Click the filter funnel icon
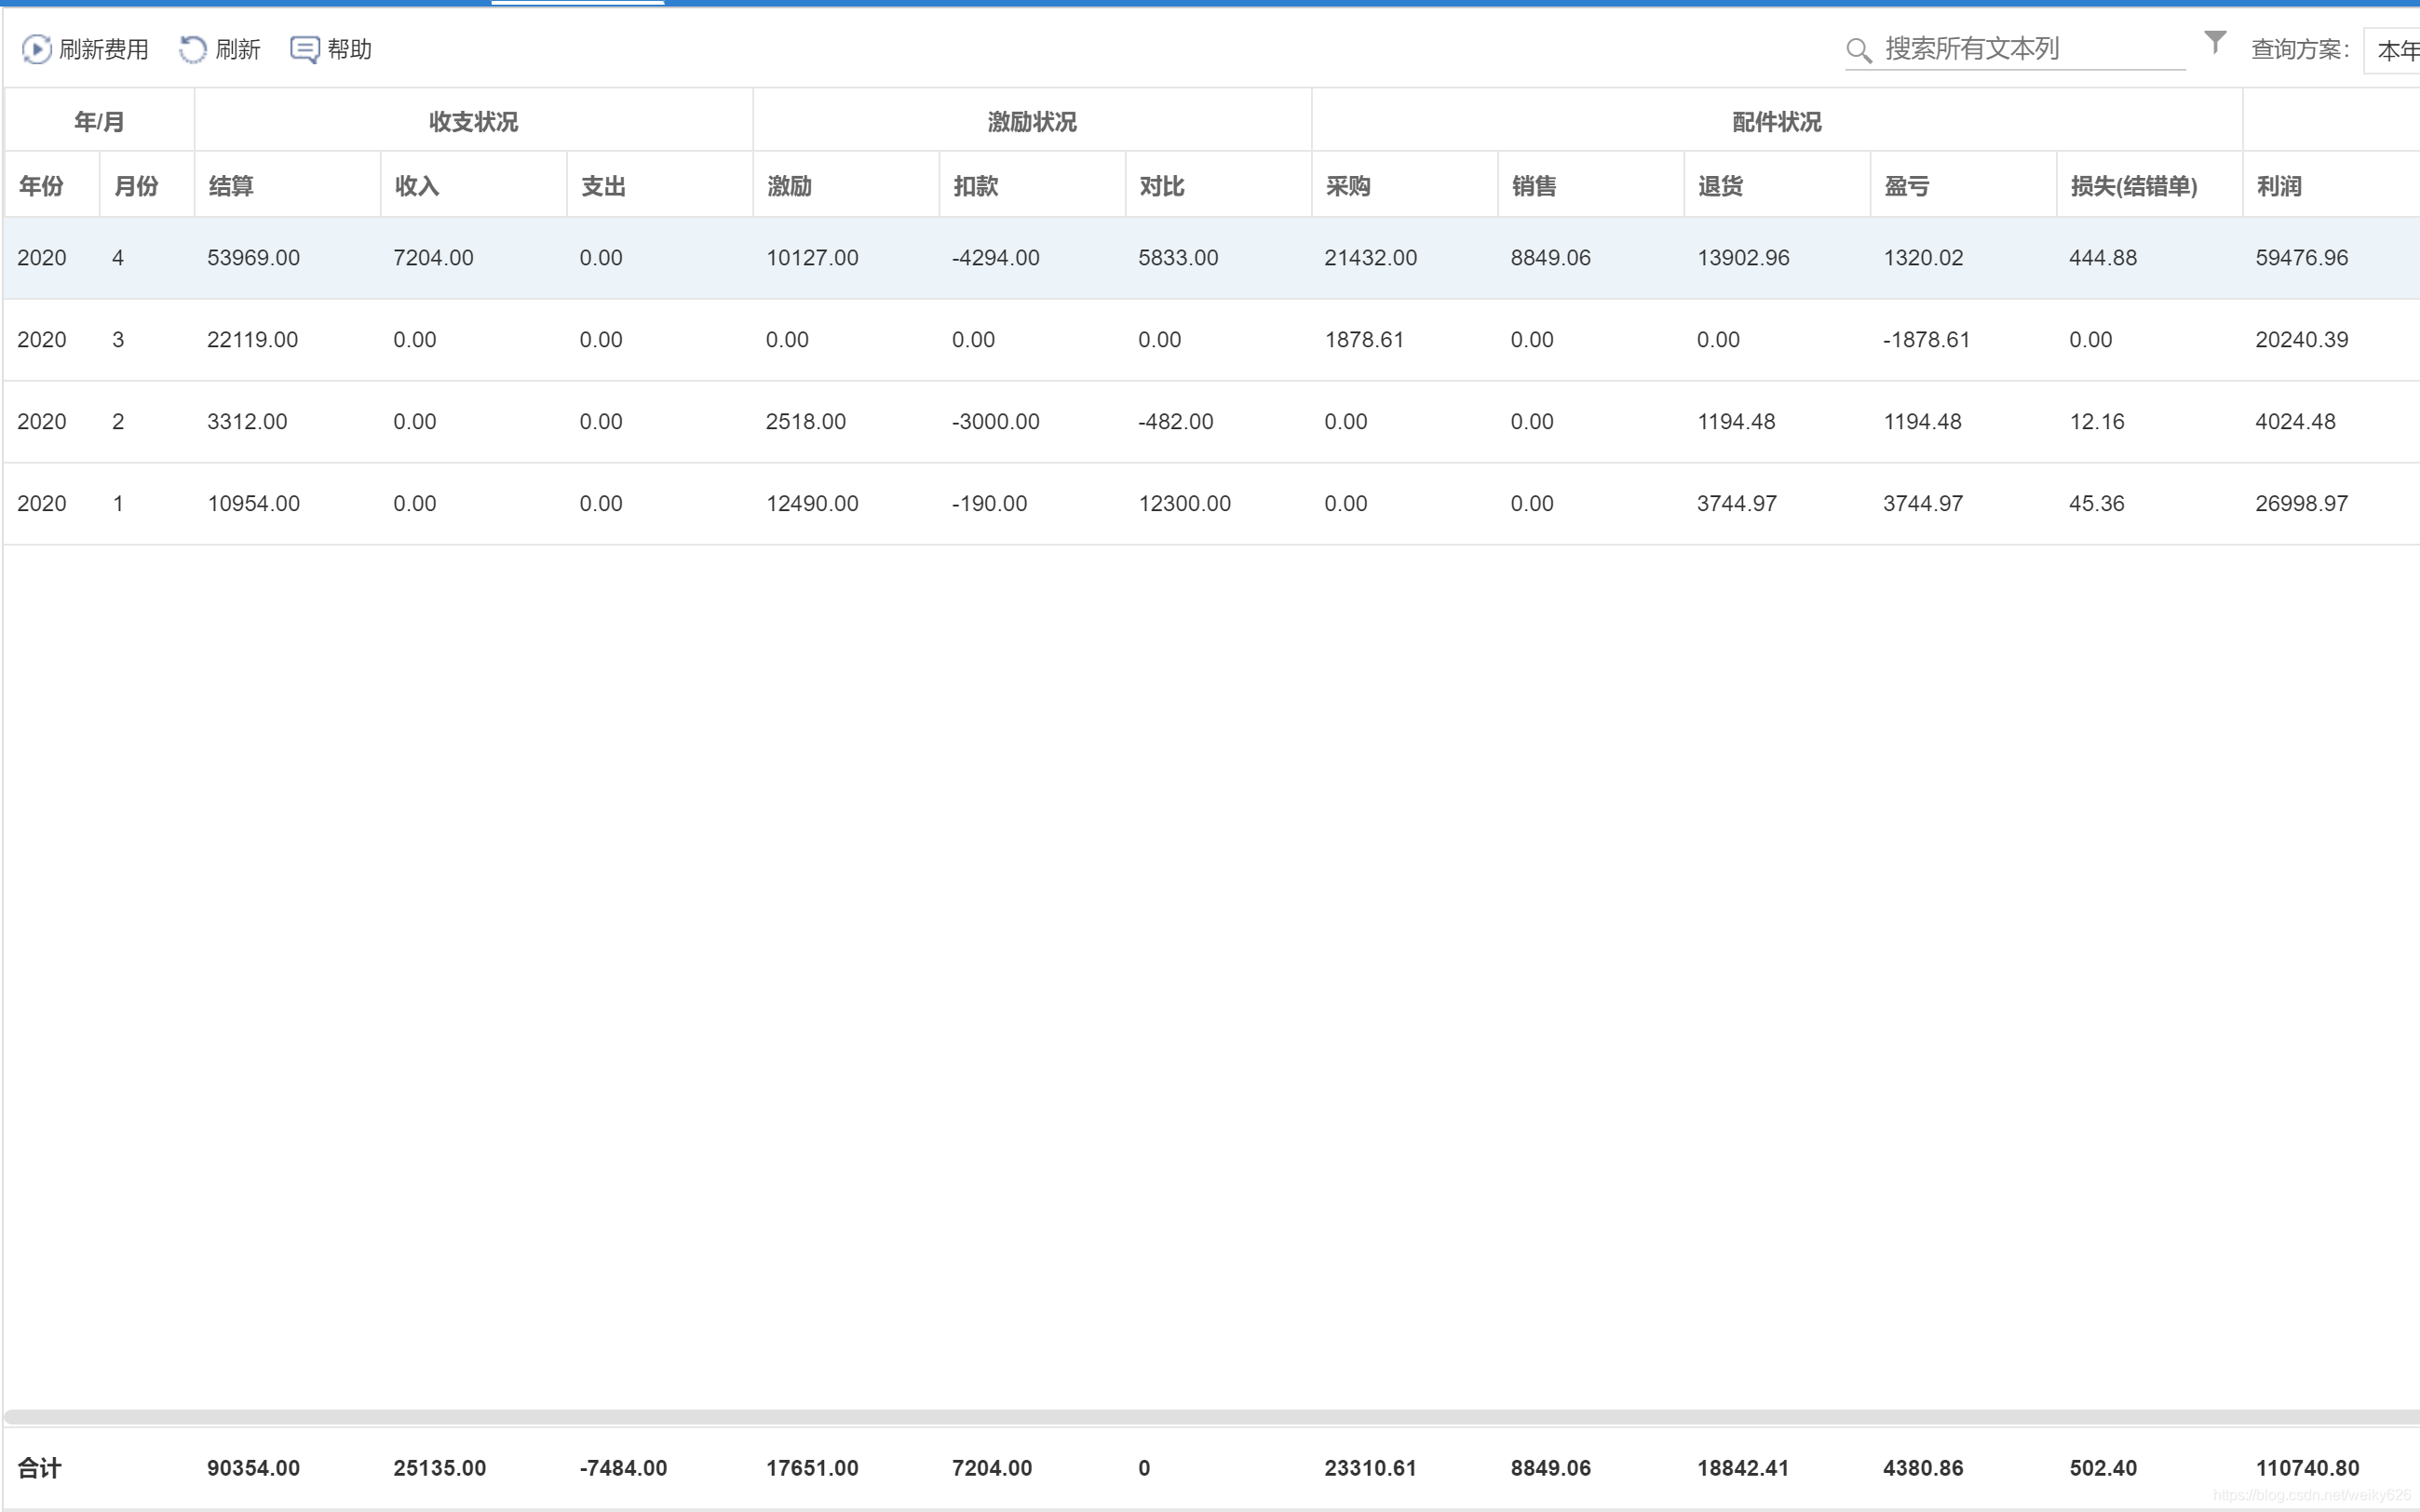Screen dimensions: 2420x1512 [2215, 42]
